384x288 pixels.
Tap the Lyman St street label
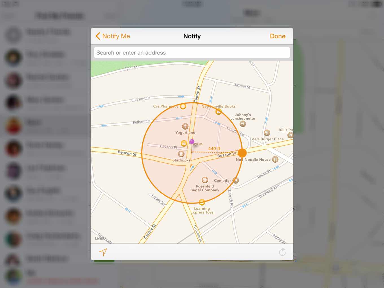(243, 86)
